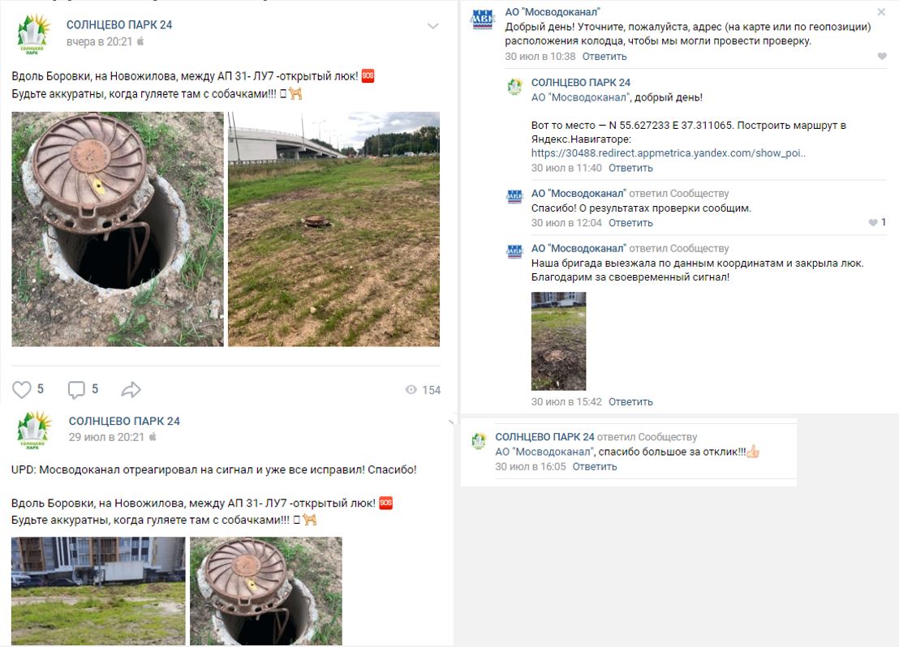Reply to the 30 июл 15:42 comment
This screenshot has height=647, width=899.
(x=630, y=401)
